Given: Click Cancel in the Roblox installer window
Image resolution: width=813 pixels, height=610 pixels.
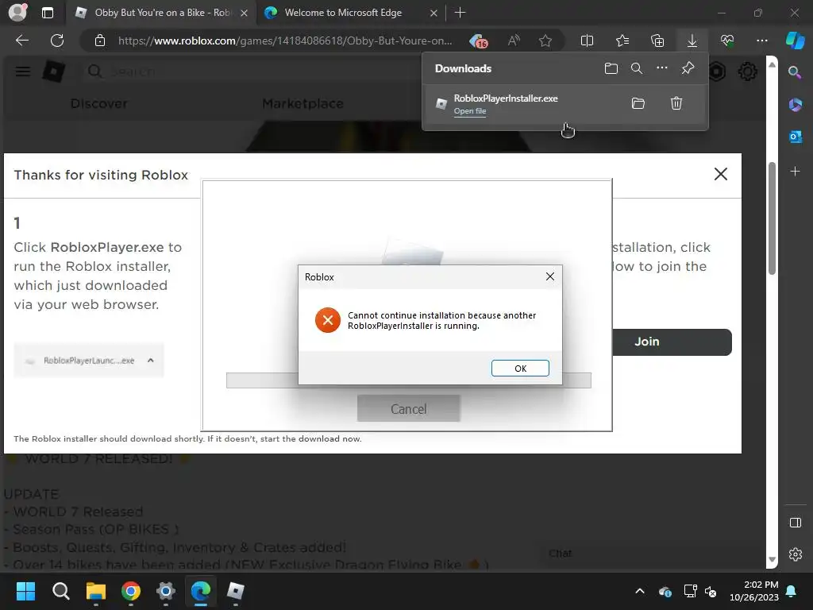Looking at the screenshot, I should click(409, 409).
